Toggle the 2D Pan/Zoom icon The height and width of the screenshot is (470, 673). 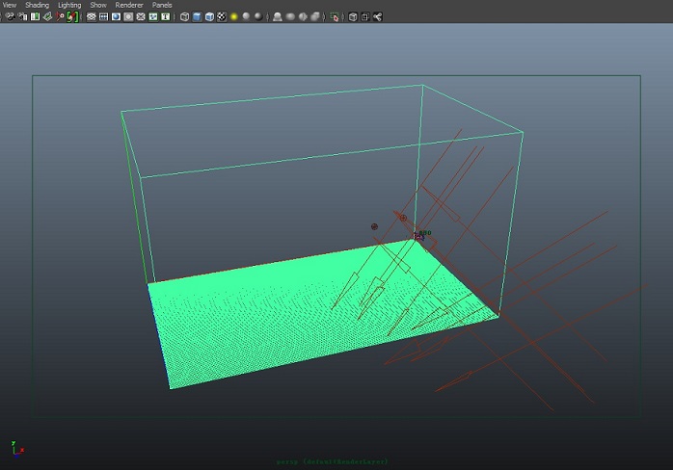click(60, 16)
